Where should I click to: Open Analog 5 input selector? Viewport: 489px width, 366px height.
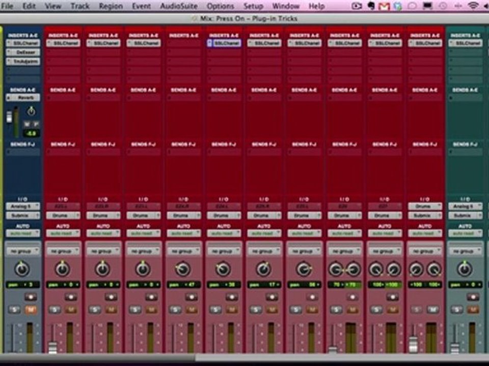tap(23, 206)
